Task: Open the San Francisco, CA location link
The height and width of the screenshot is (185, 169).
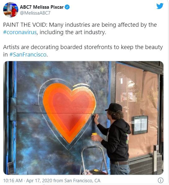Action: [x=82, y=181]
